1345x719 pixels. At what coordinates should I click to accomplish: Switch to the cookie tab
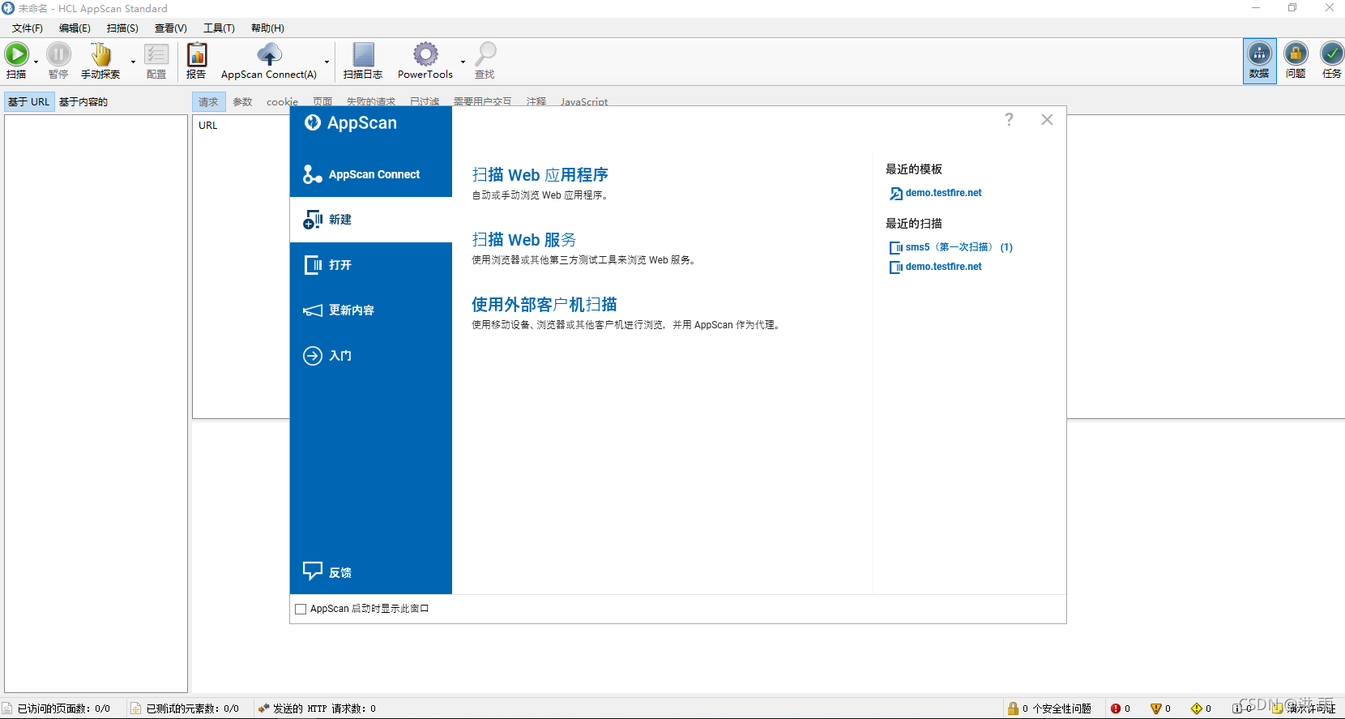(283, 102)
